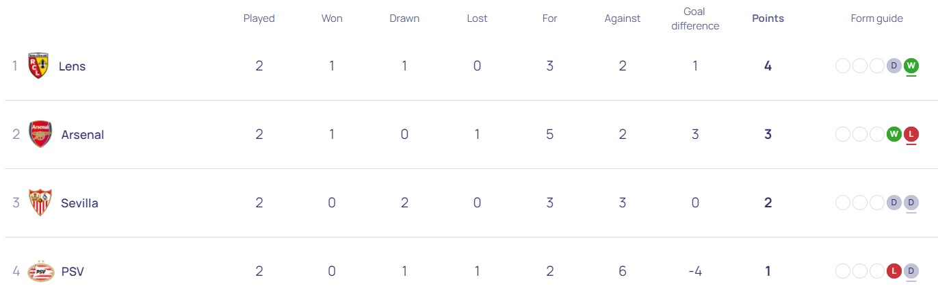Click the Goal difference column header

click(x=694, y=18)
